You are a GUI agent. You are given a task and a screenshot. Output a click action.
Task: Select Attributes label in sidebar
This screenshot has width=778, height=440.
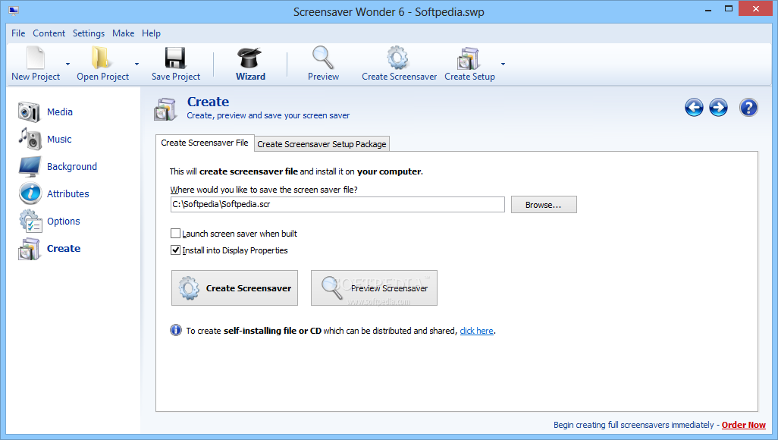tap(68, 194)
